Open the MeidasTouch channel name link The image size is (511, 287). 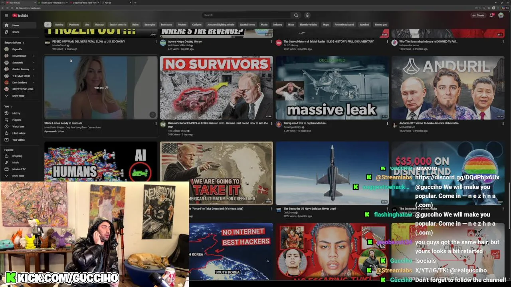click(60, 45)
